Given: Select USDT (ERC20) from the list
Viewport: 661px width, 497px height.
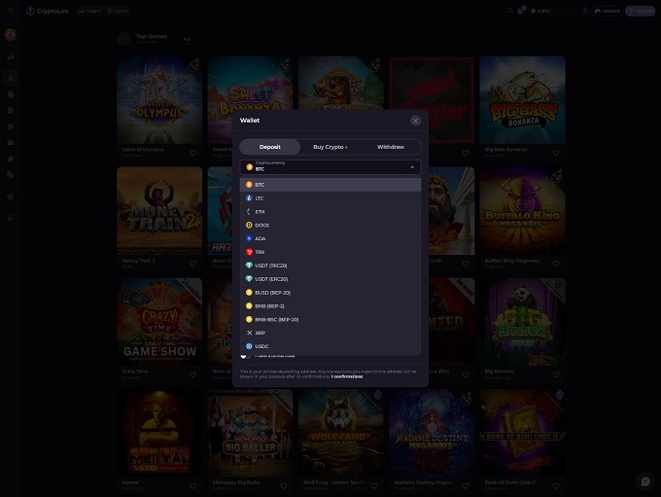Looking at the screenshot, I should (330, 279).
